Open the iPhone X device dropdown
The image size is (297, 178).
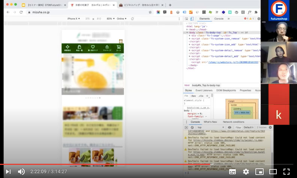[x=73, y=19]
